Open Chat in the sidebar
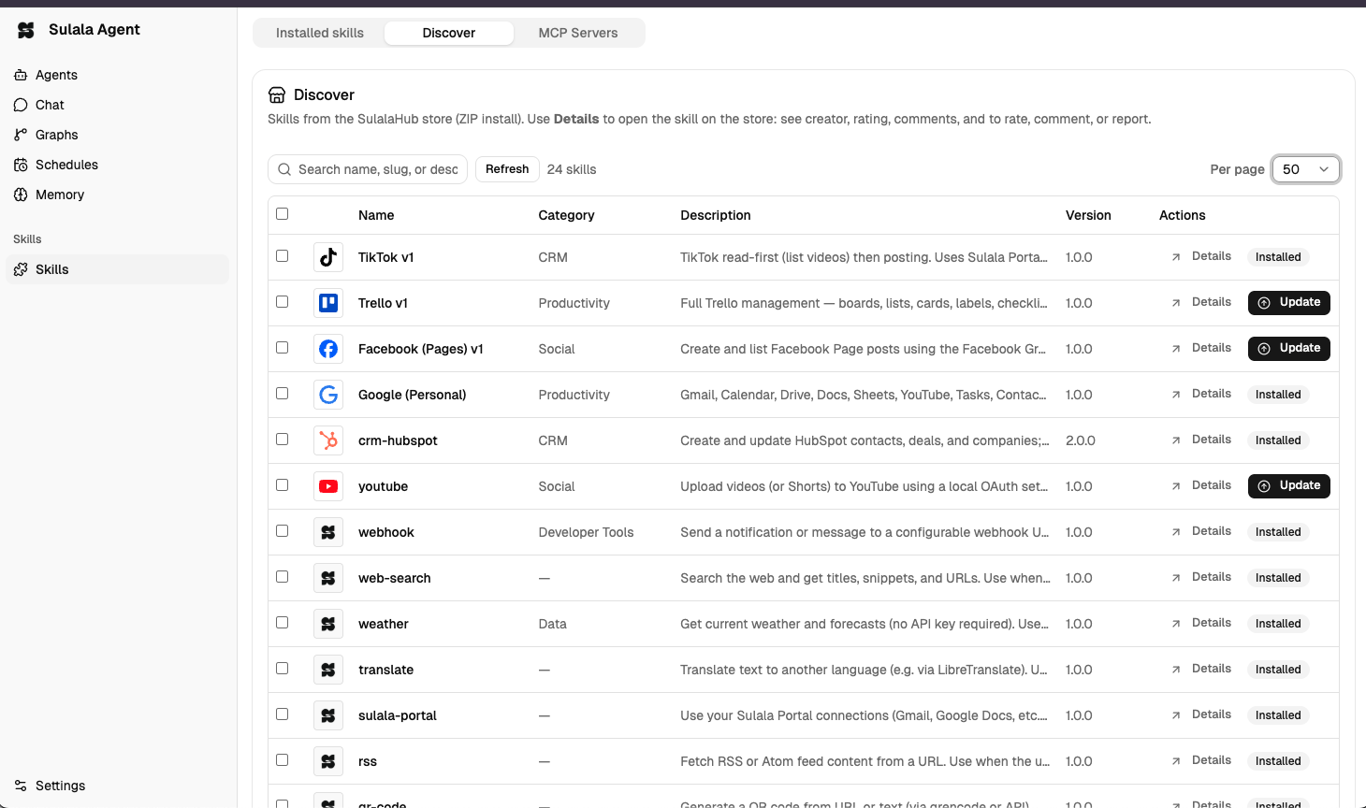The image size is (1366, 808). click(117, 105)
